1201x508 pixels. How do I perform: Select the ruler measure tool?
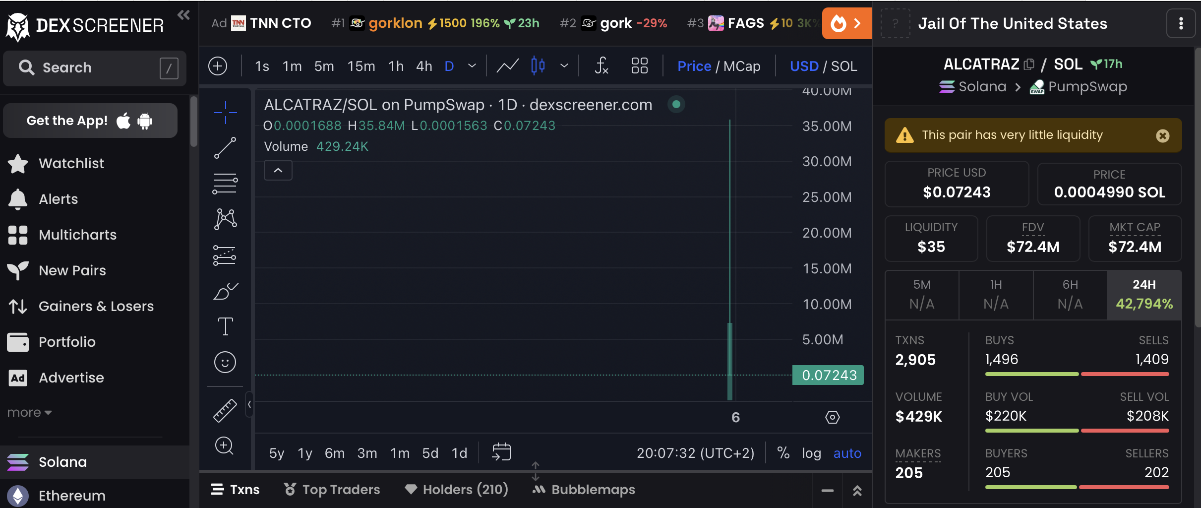pyautogui.click(x=225, y=411)
